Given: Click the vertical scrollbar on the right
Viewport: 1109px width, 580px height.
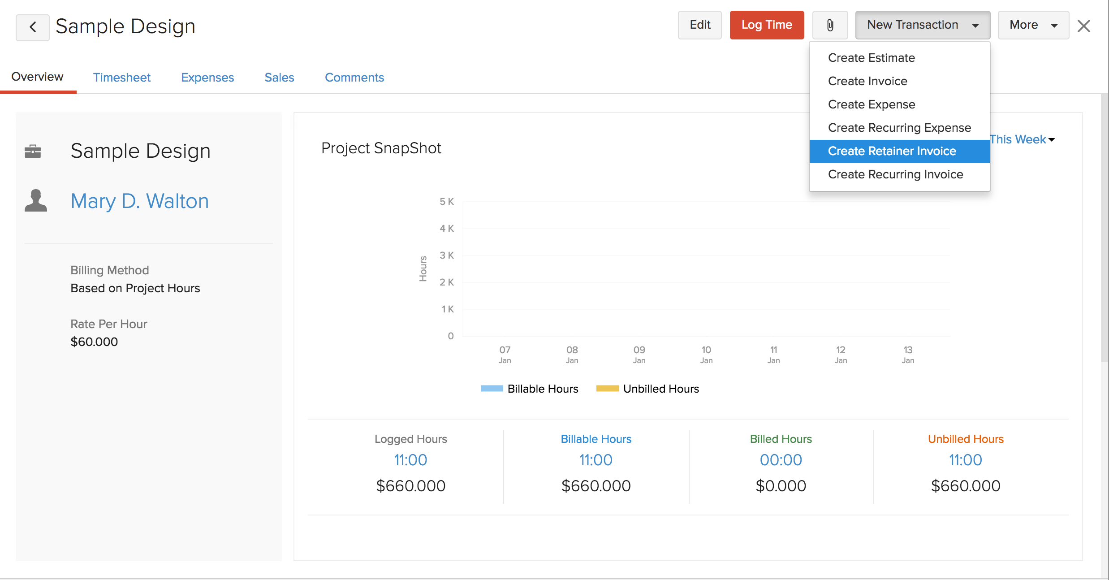Looking at the screenshot, I should click(x=1104, y=229).
